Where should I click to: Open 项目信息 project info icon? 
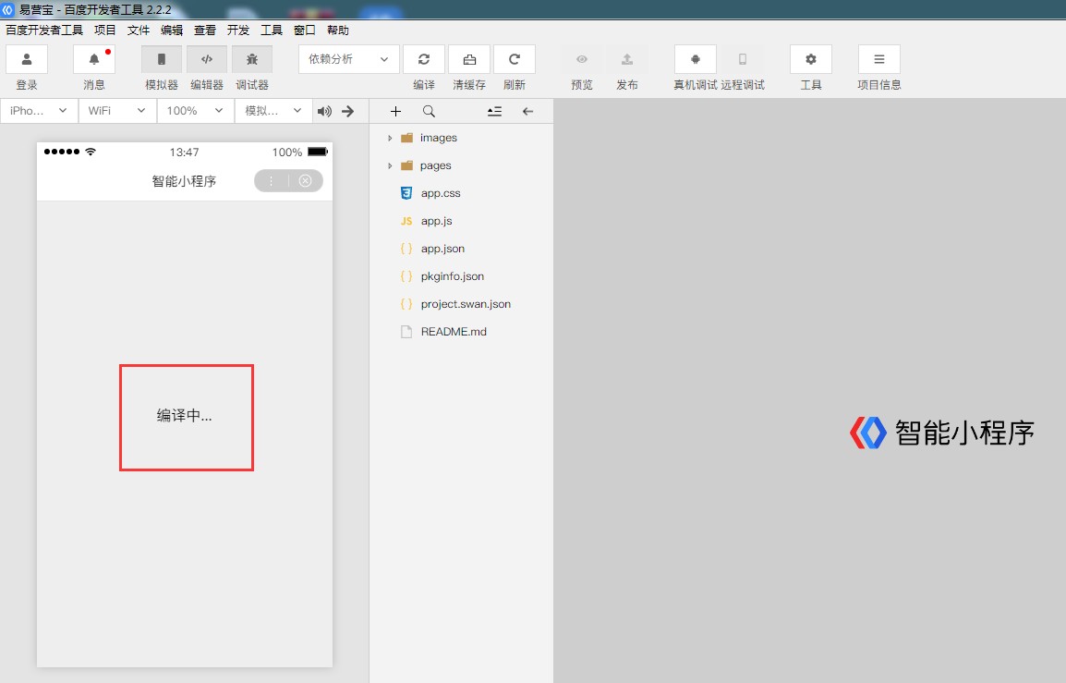point(879,59)
